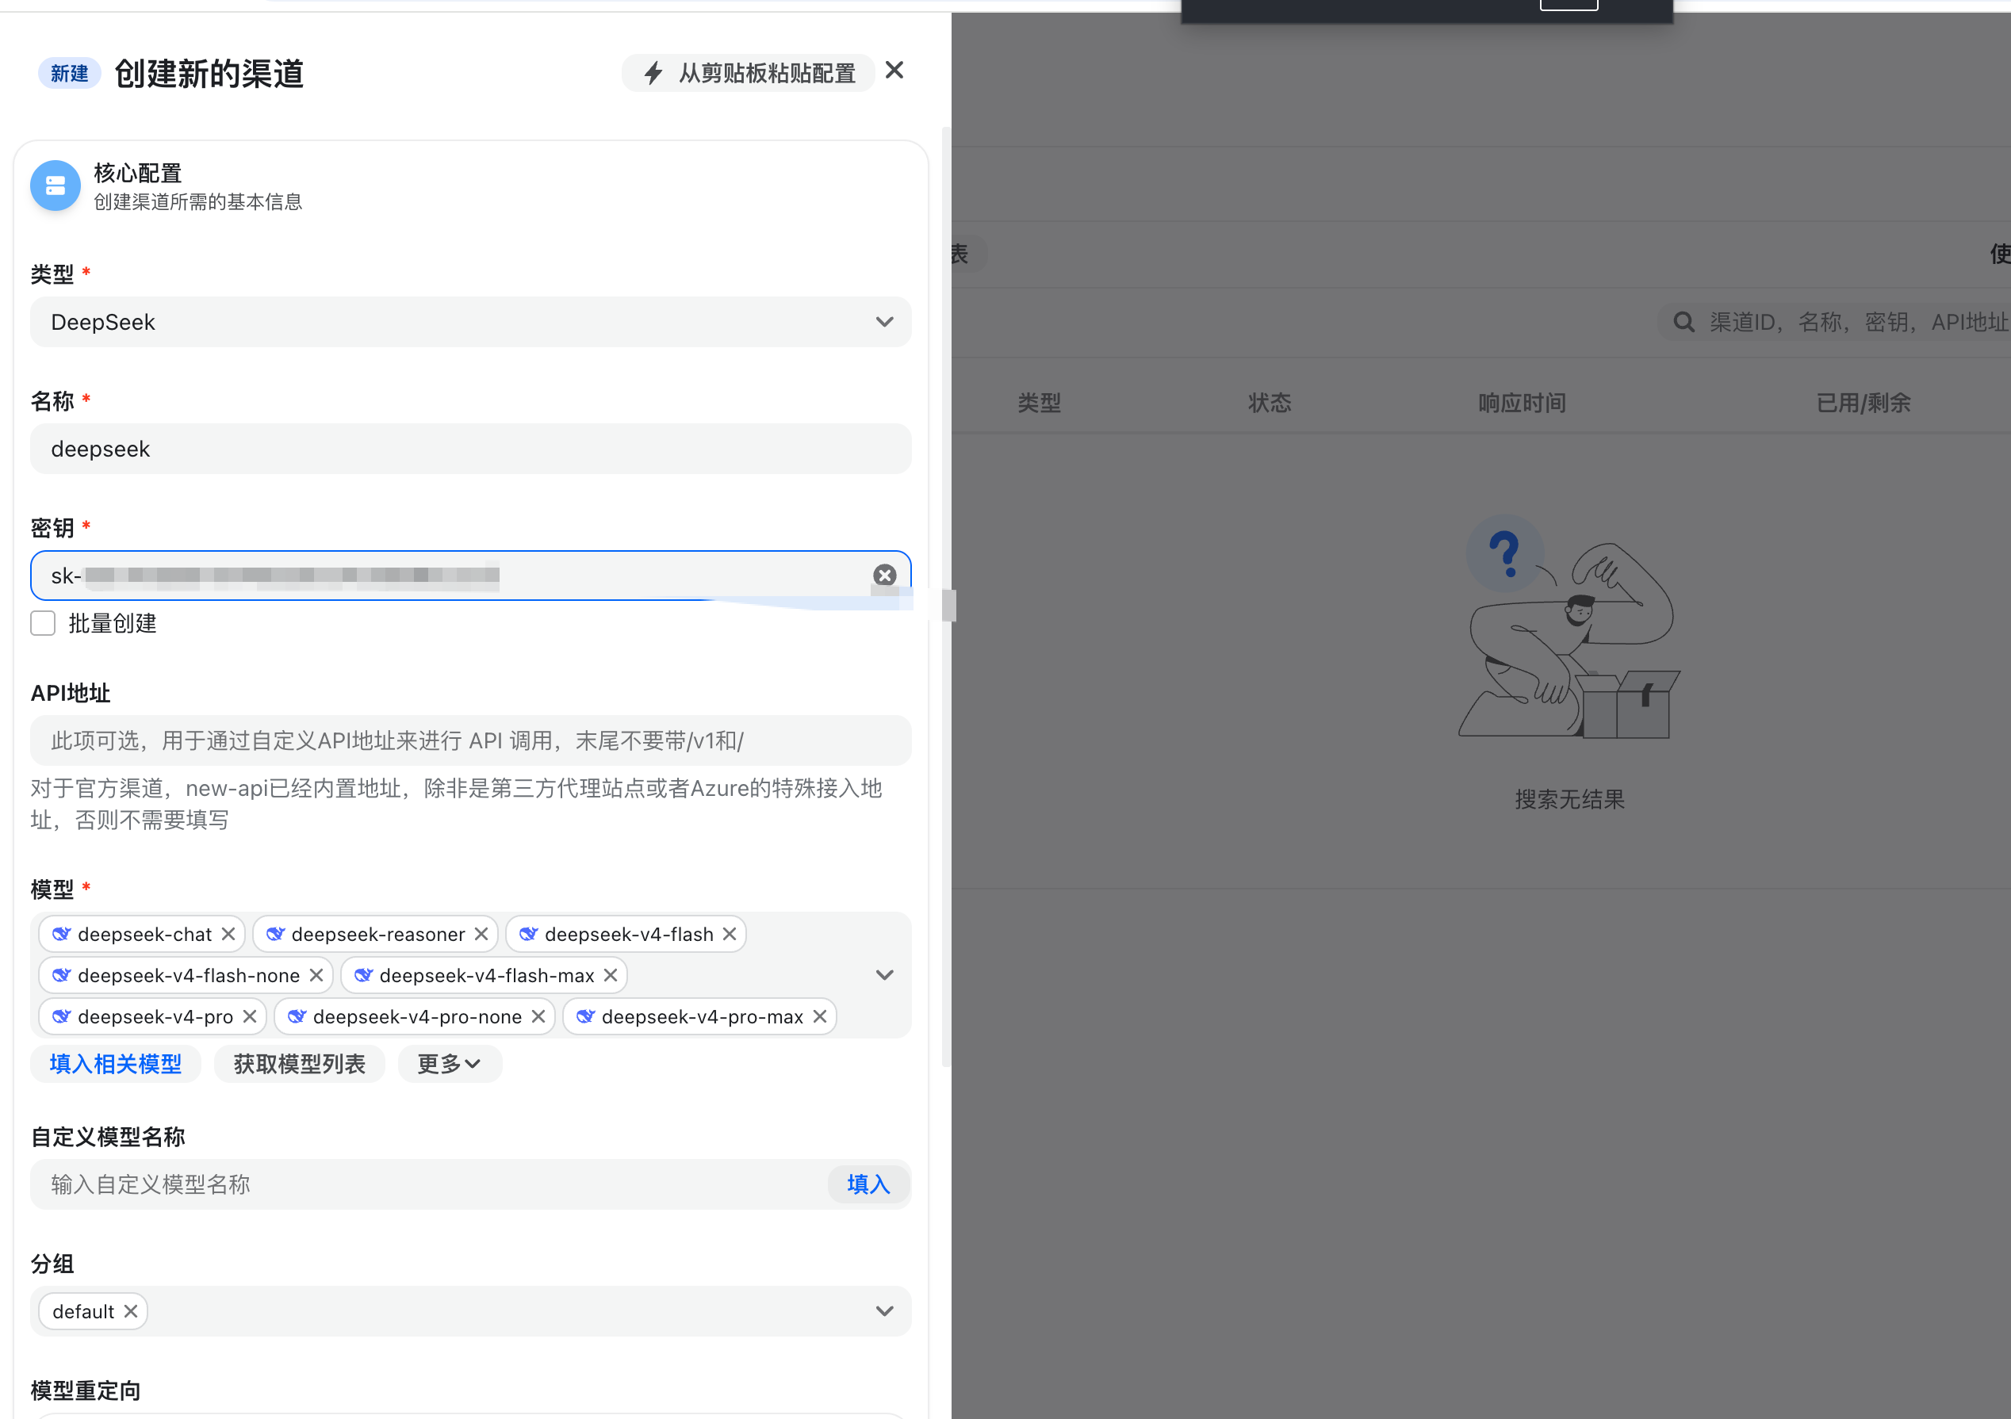Click the API address input field
2011x1419 pixels.
tap(470, 741)
